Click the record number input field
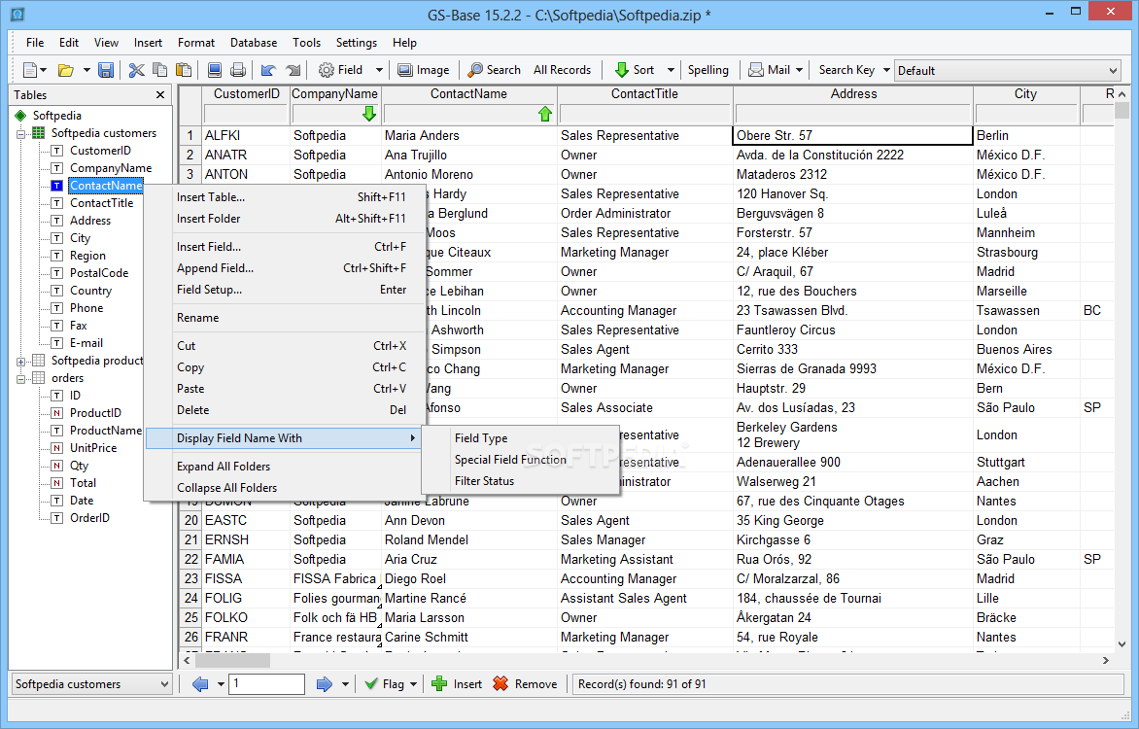This screenshot has height=729, width=1139. 266,684
